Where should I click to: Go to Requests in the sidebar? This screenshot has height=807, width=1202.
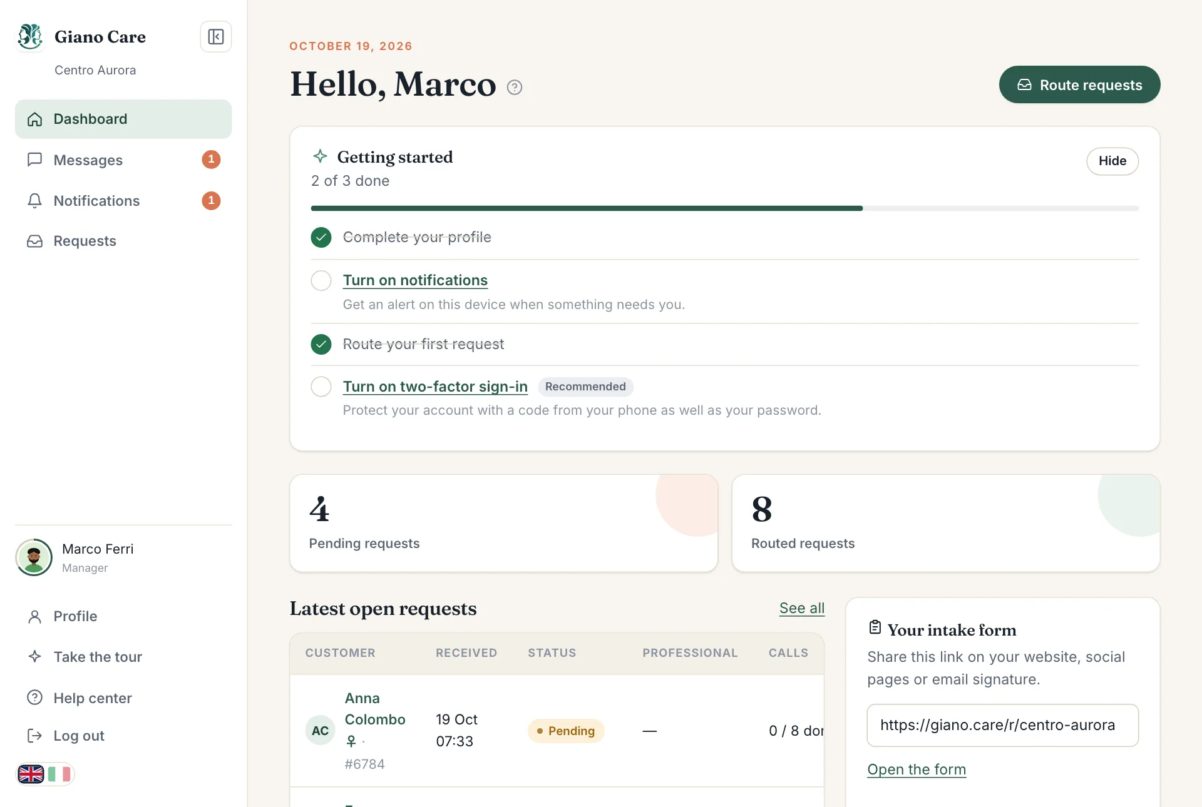tap(123, 241)
